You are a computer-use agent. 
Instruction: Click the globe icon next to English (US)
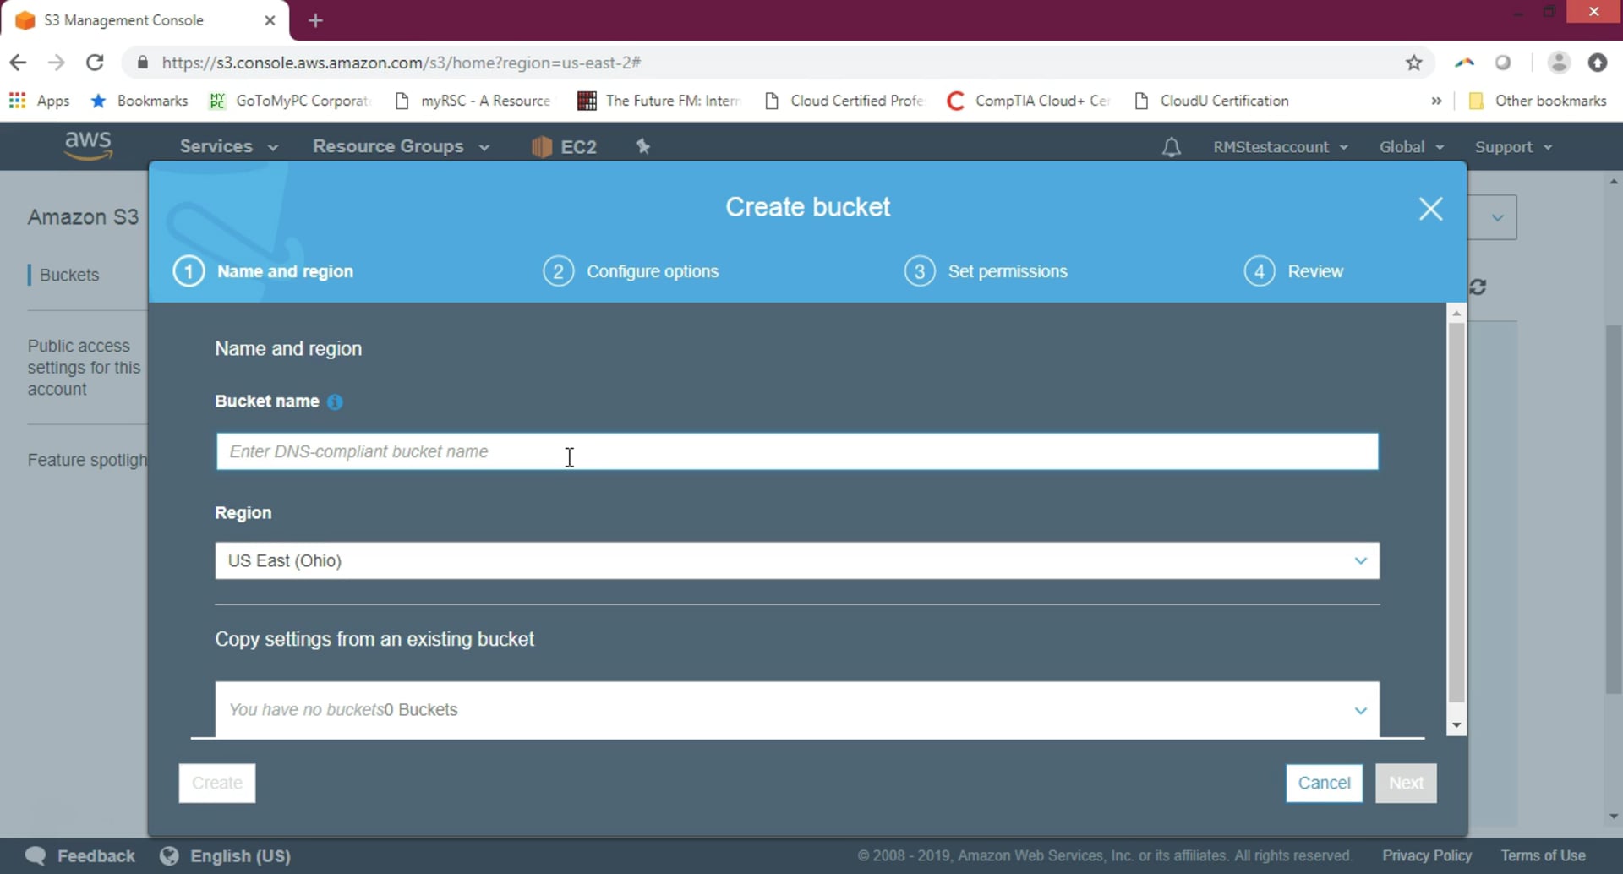(x=169, y=855)
